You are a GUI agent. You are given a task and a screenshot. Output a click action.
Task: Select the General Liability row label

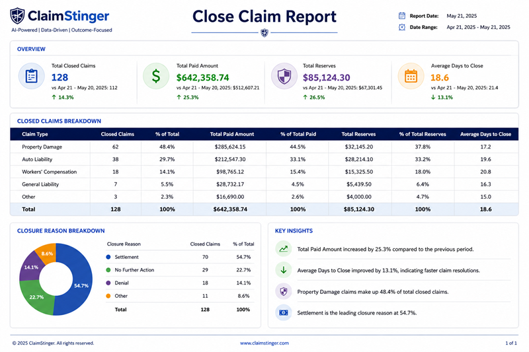[40, 184]
